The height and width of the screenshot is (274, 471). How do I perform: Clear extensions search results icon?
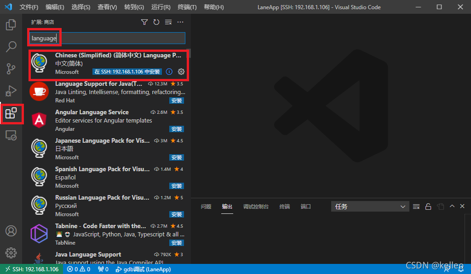pos(168,22)
